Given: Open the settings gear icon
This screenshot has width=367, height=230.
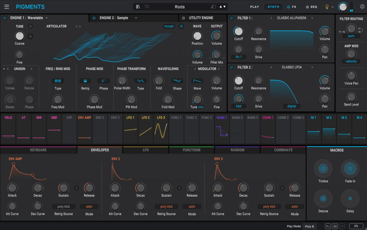Looking at the screenshot, I should tap(362, 7).
